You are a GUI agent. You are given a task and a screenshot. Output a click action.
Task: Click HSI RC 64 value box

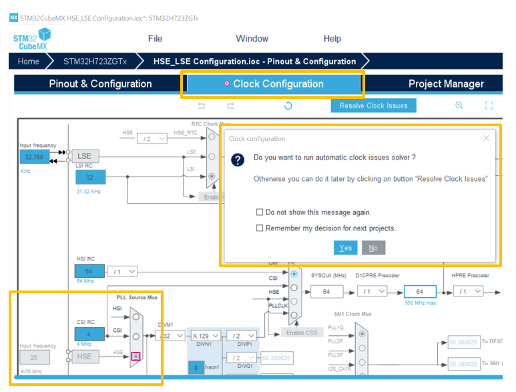tap(89, 271)
